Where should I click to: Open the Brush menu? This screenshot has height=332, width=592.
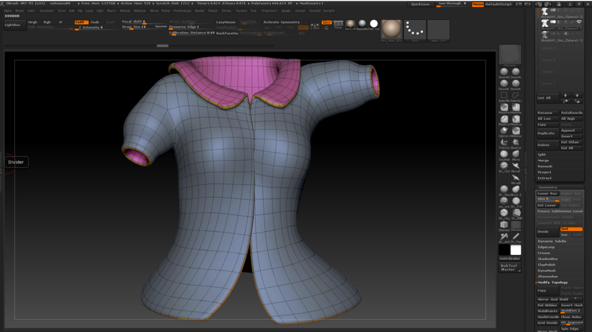tap(20, 11)
